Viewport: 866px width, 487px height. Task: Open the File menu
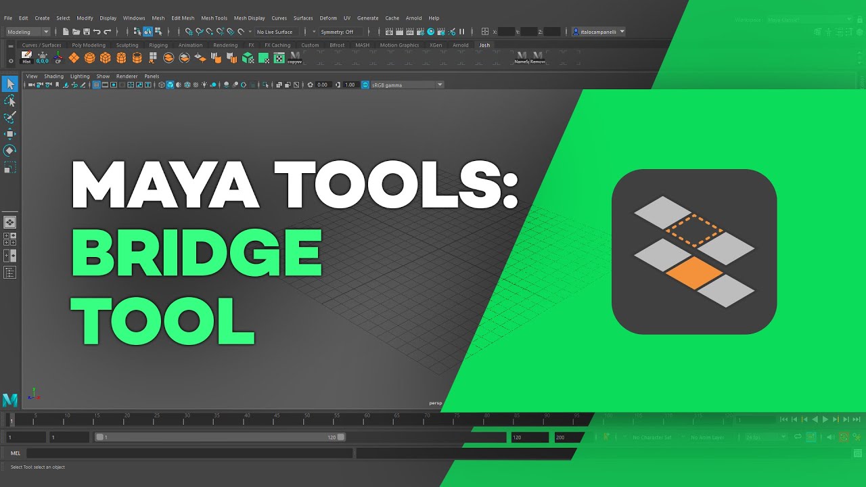coord(8,18)
